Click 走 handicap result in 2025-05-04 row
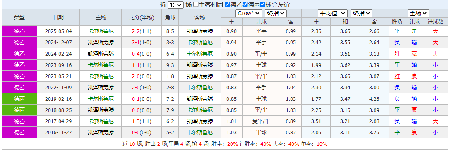 414,31
